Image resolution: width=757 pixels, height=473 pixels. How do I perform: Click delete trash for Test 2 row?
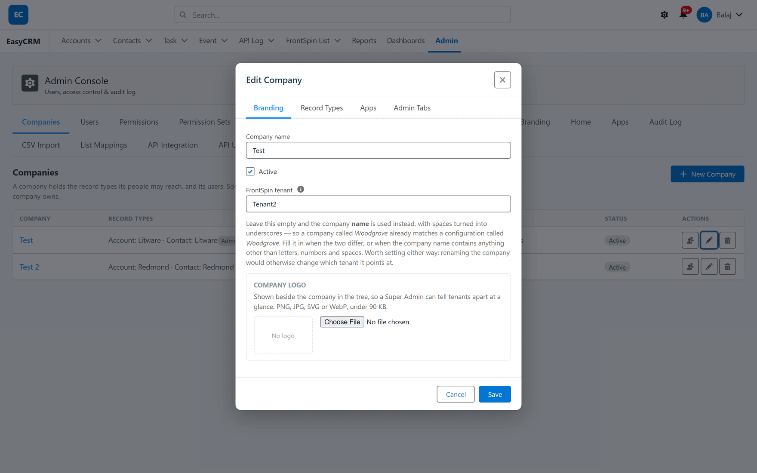click(727, 267)
